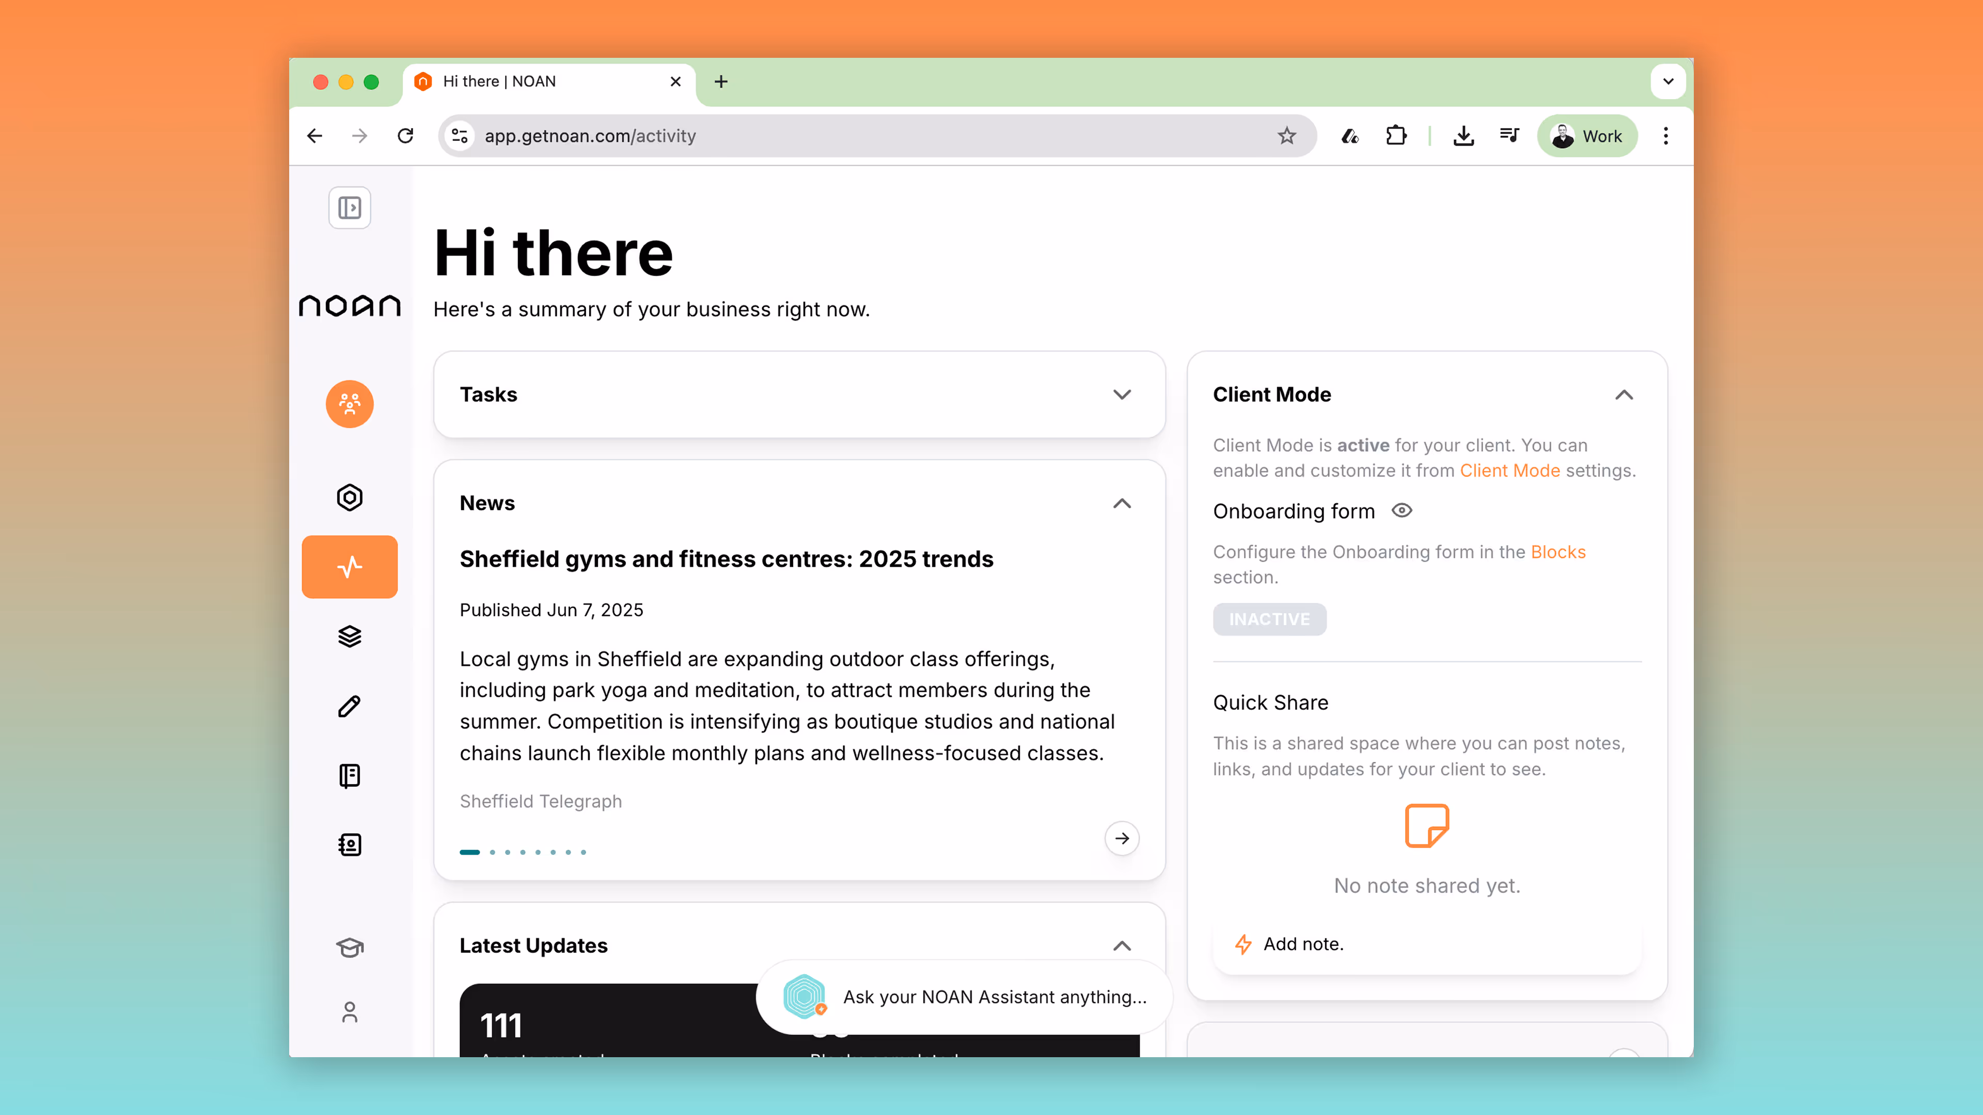Open browser downloads icon
Viewport: 1983px width, 1115px height.
pyautogui.click(x=1463, y=136)
